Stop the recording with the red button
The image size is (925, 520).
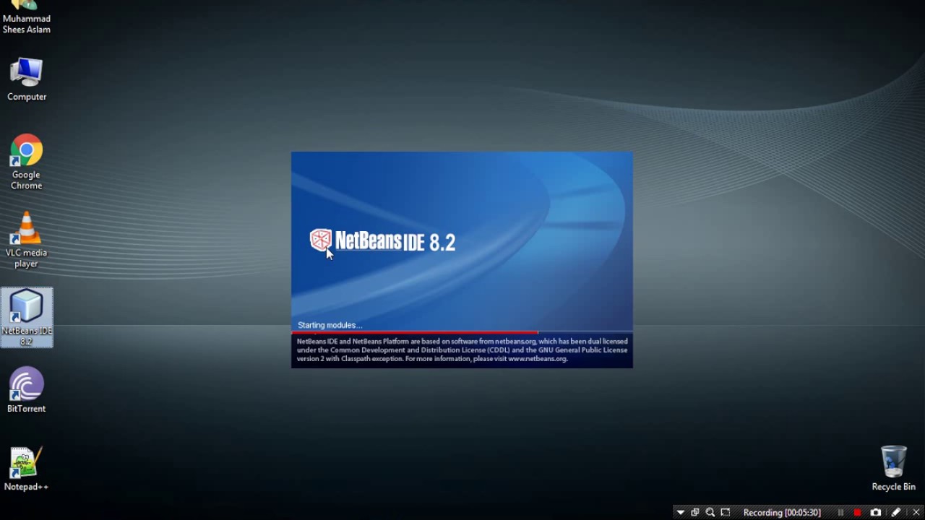[x=857, y=513]
